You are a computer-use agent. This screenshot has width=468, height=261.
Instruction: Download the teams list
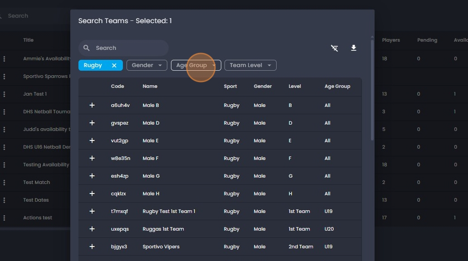click(x=353, y=48)
